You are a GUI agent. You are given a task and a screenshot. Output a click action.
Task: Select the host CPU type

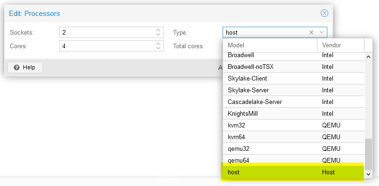pos(294,172)
